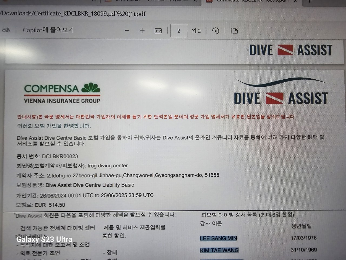Click the page number input field

(179, 31)
